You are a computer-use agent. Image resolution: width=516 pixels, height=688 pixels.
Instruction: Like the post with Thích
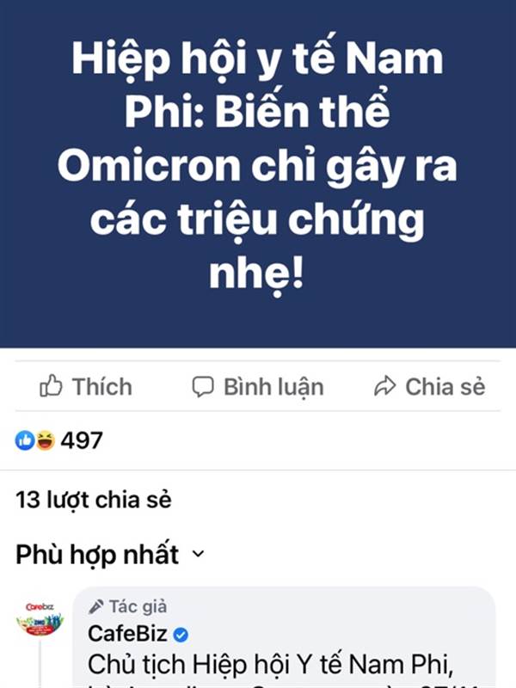point(86,386)
